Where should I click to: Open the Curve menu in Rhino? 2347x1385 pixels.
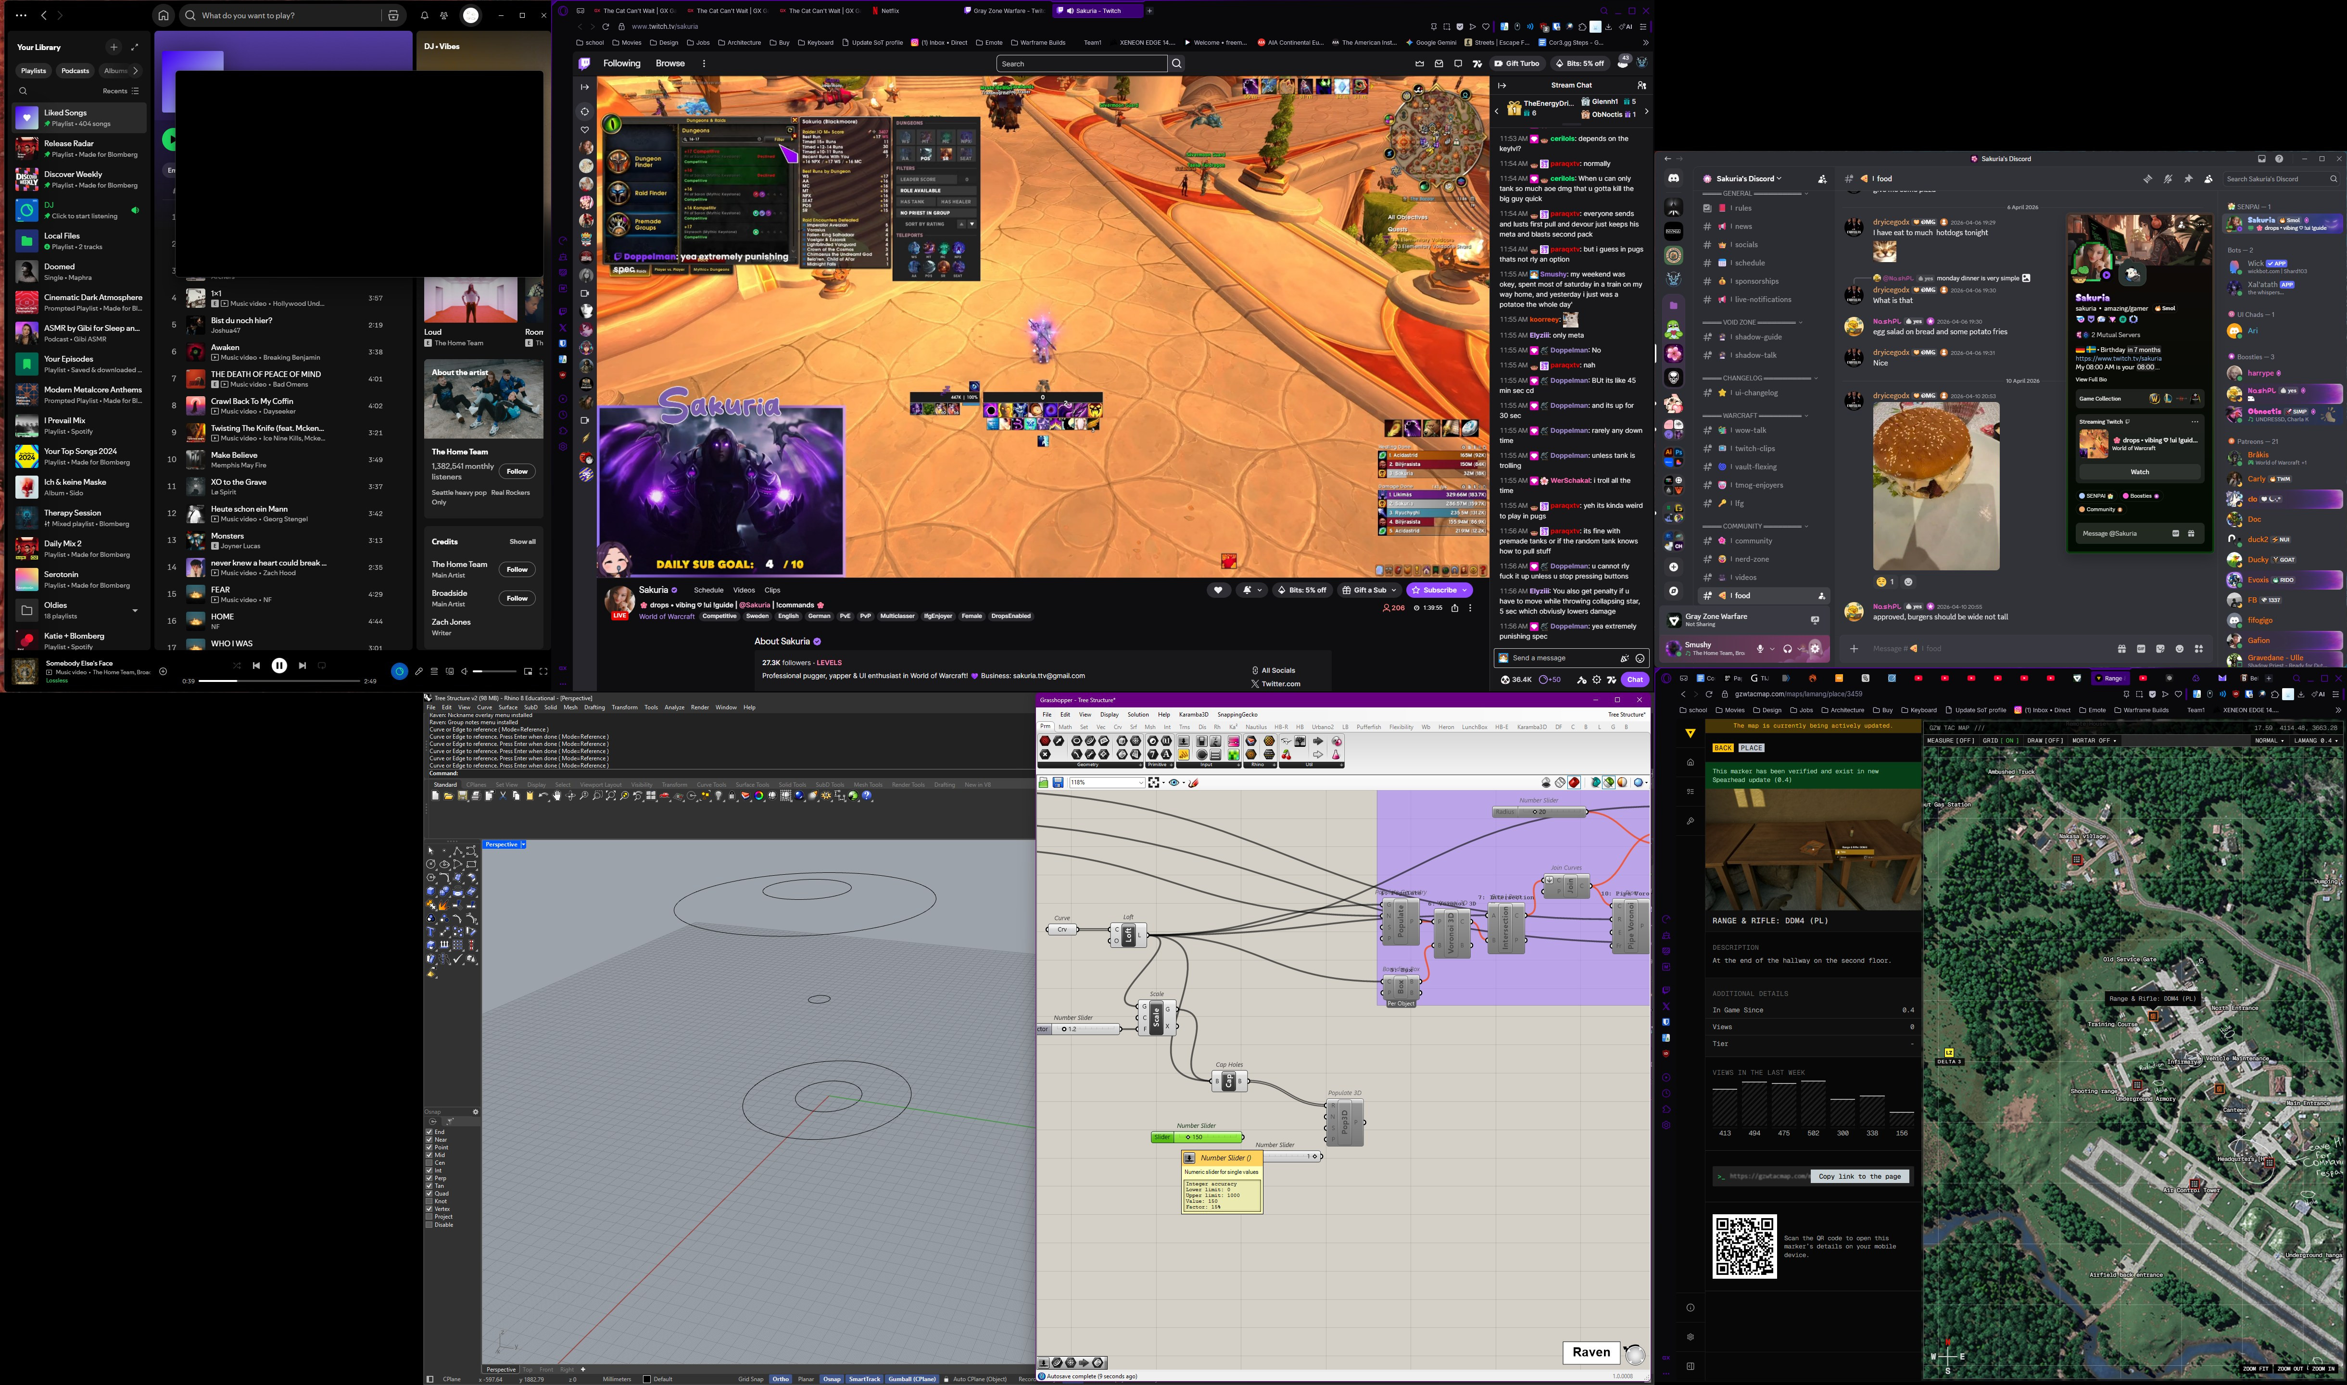484,707
